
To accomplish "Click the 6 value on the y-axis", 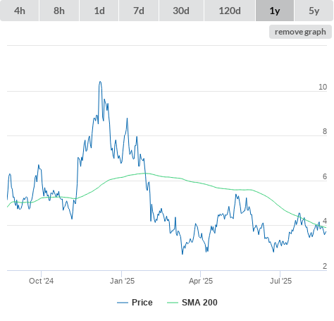I will (x=325, y=176).
